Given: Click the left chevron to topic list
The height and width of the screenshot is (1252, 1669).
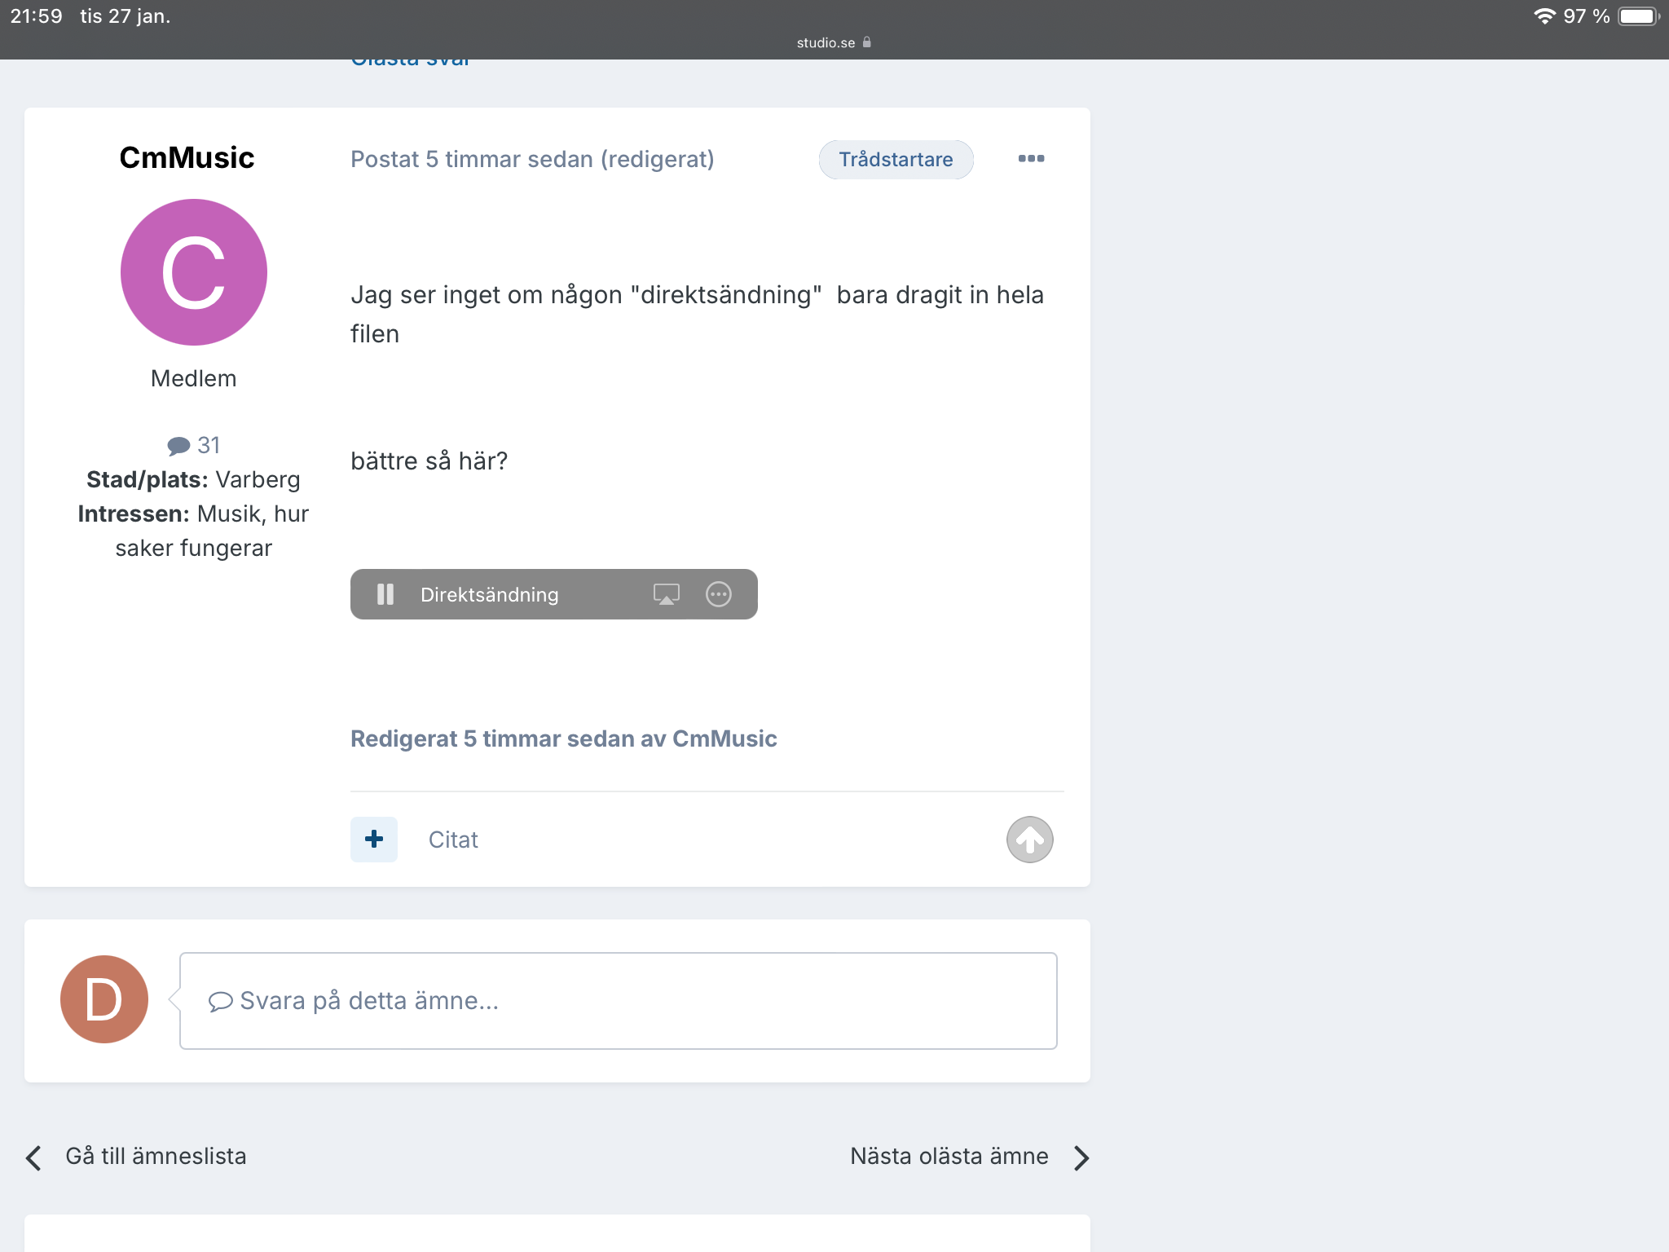Looking at the screenshot, I should pyautogui.click(x=34, y=1157).
